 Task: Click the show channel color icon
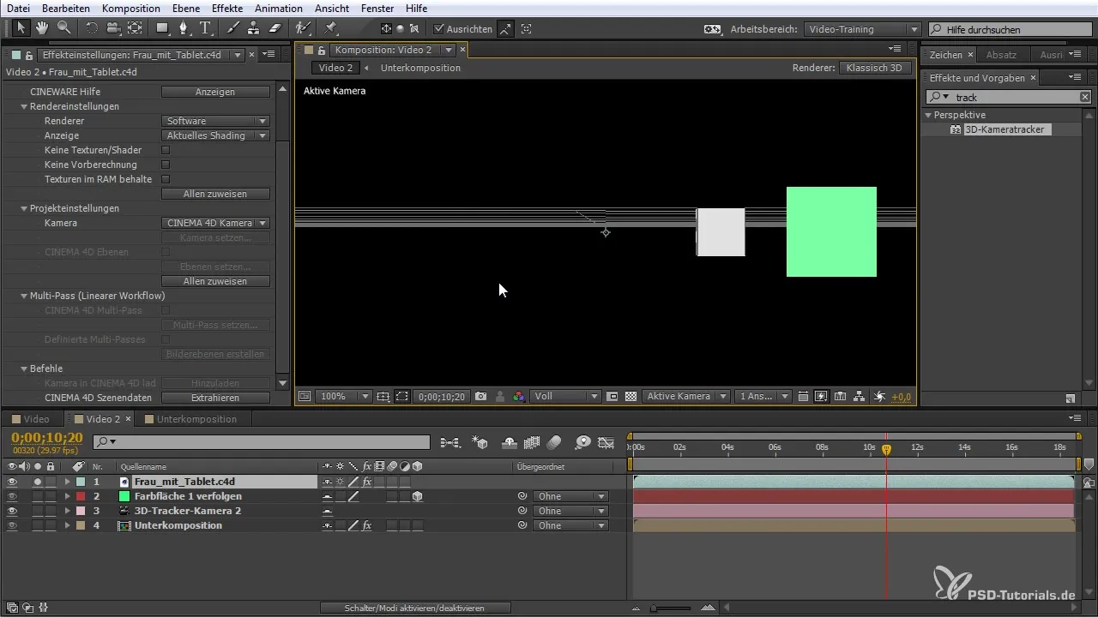tap(518, 397)
